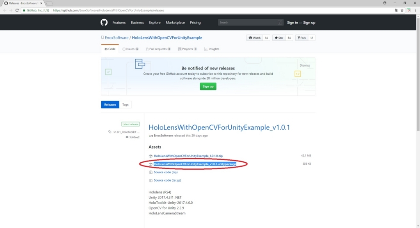The height and width of the screenshot is (228, 420).
Task: Select the Releases button
Action: [x=110, y=105]
